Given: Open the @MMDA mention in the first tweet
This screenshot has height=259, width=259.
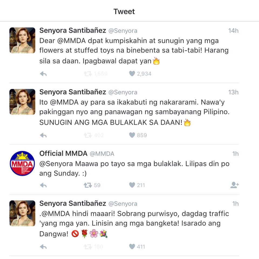Looking at the screenshot, I should (x=71, y=41).
